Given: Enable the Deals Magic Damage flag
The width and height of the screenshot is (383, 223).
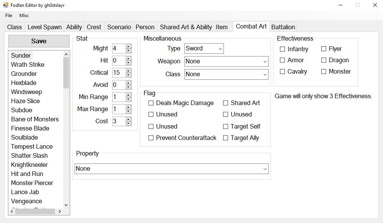Looking at the screenshot, I should [150, 103].
